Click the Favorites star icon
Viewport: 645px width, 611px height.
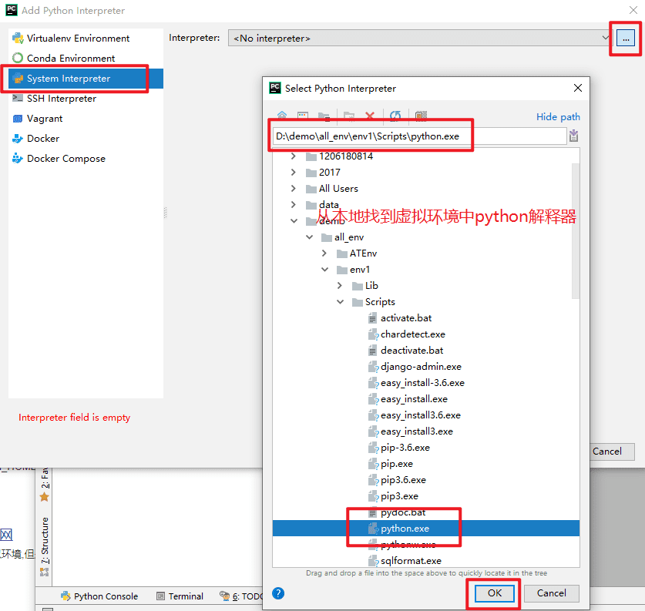(x=45, y=497)
